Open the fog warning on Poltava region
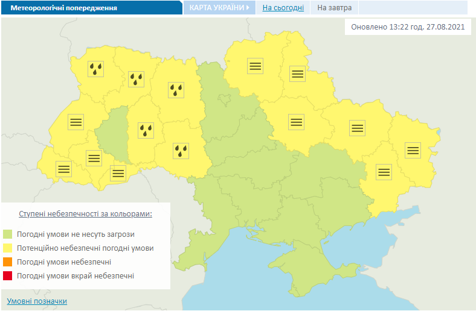This screenshot has height=311, width=476. (x=295, y=122)
